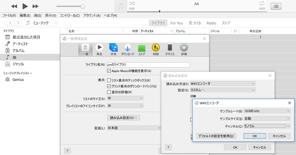Screen dimensions: 296x155
Task: Toggle リスト表示のチェックボックス option
Action: point(109,80)
